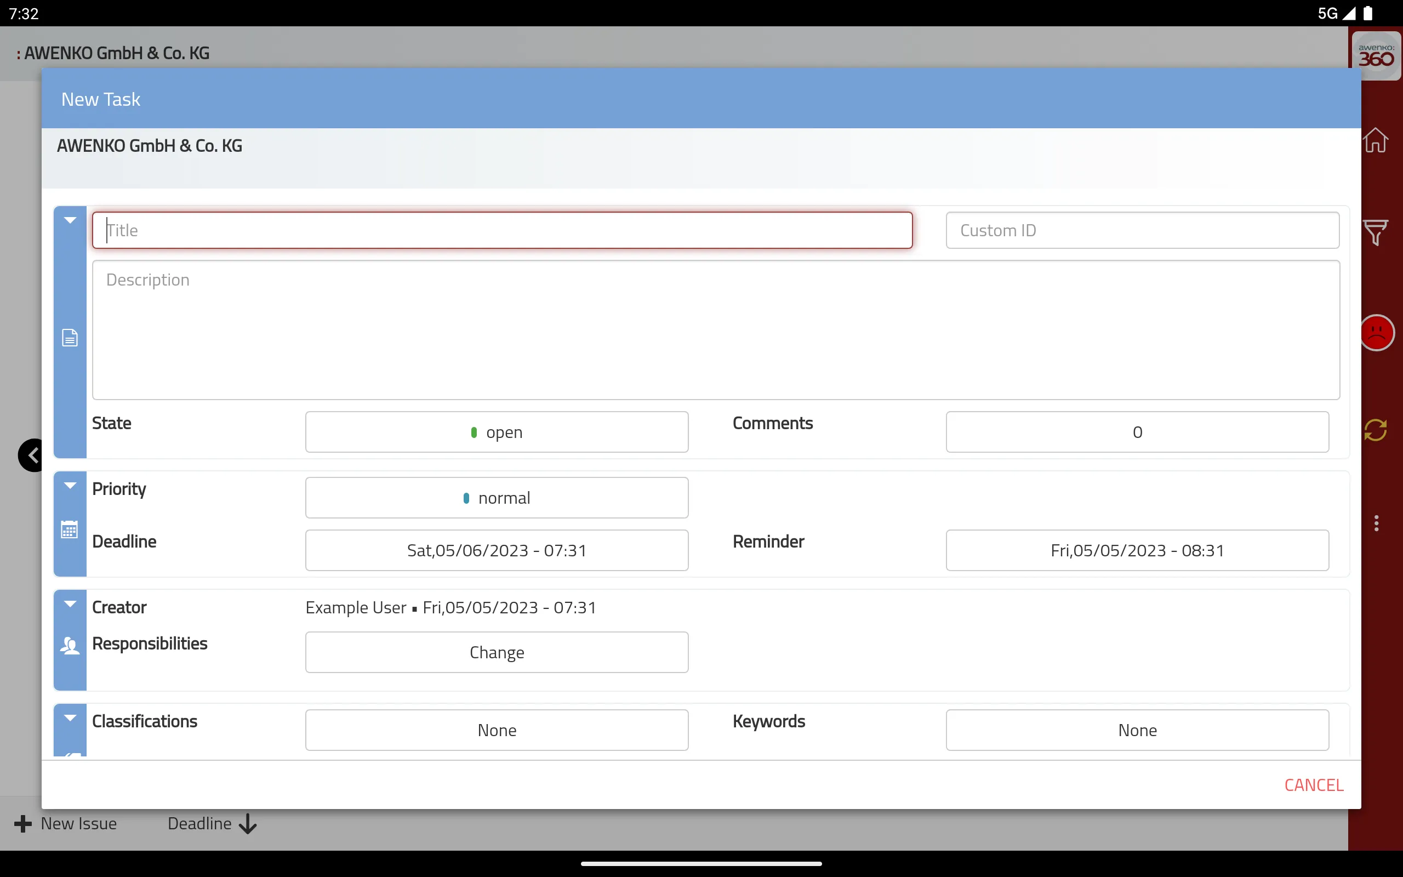
Task: Click the more options vertical dots icon
Action: coord(1376,523)
